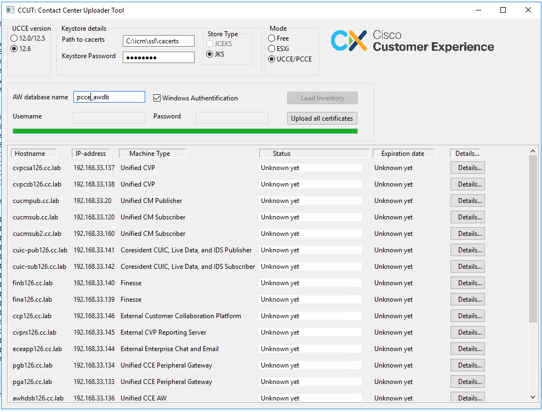Click Upload all certificates button

click(x=322, y=118)
